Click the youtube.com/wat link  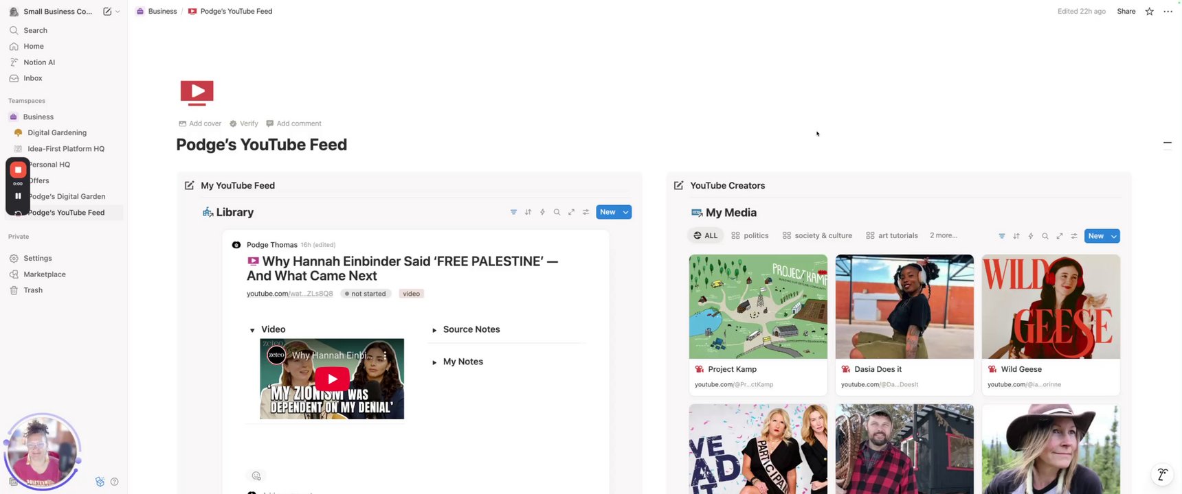click(289, 294)
